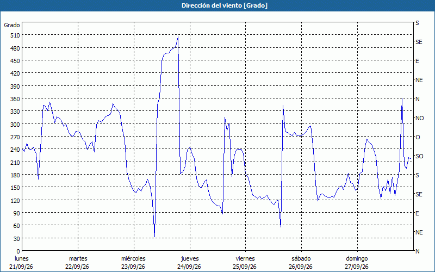
Task: Select the 'E' compass label at 90 level
Action: pos(417,213)
